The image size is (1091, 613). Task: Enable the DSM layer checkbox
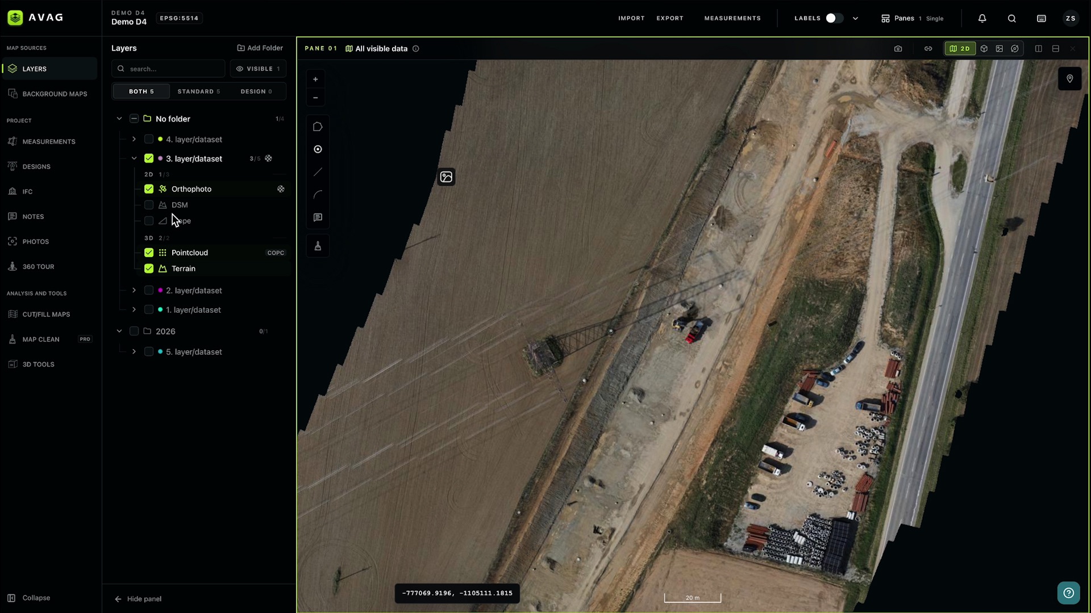click(149, 205)
